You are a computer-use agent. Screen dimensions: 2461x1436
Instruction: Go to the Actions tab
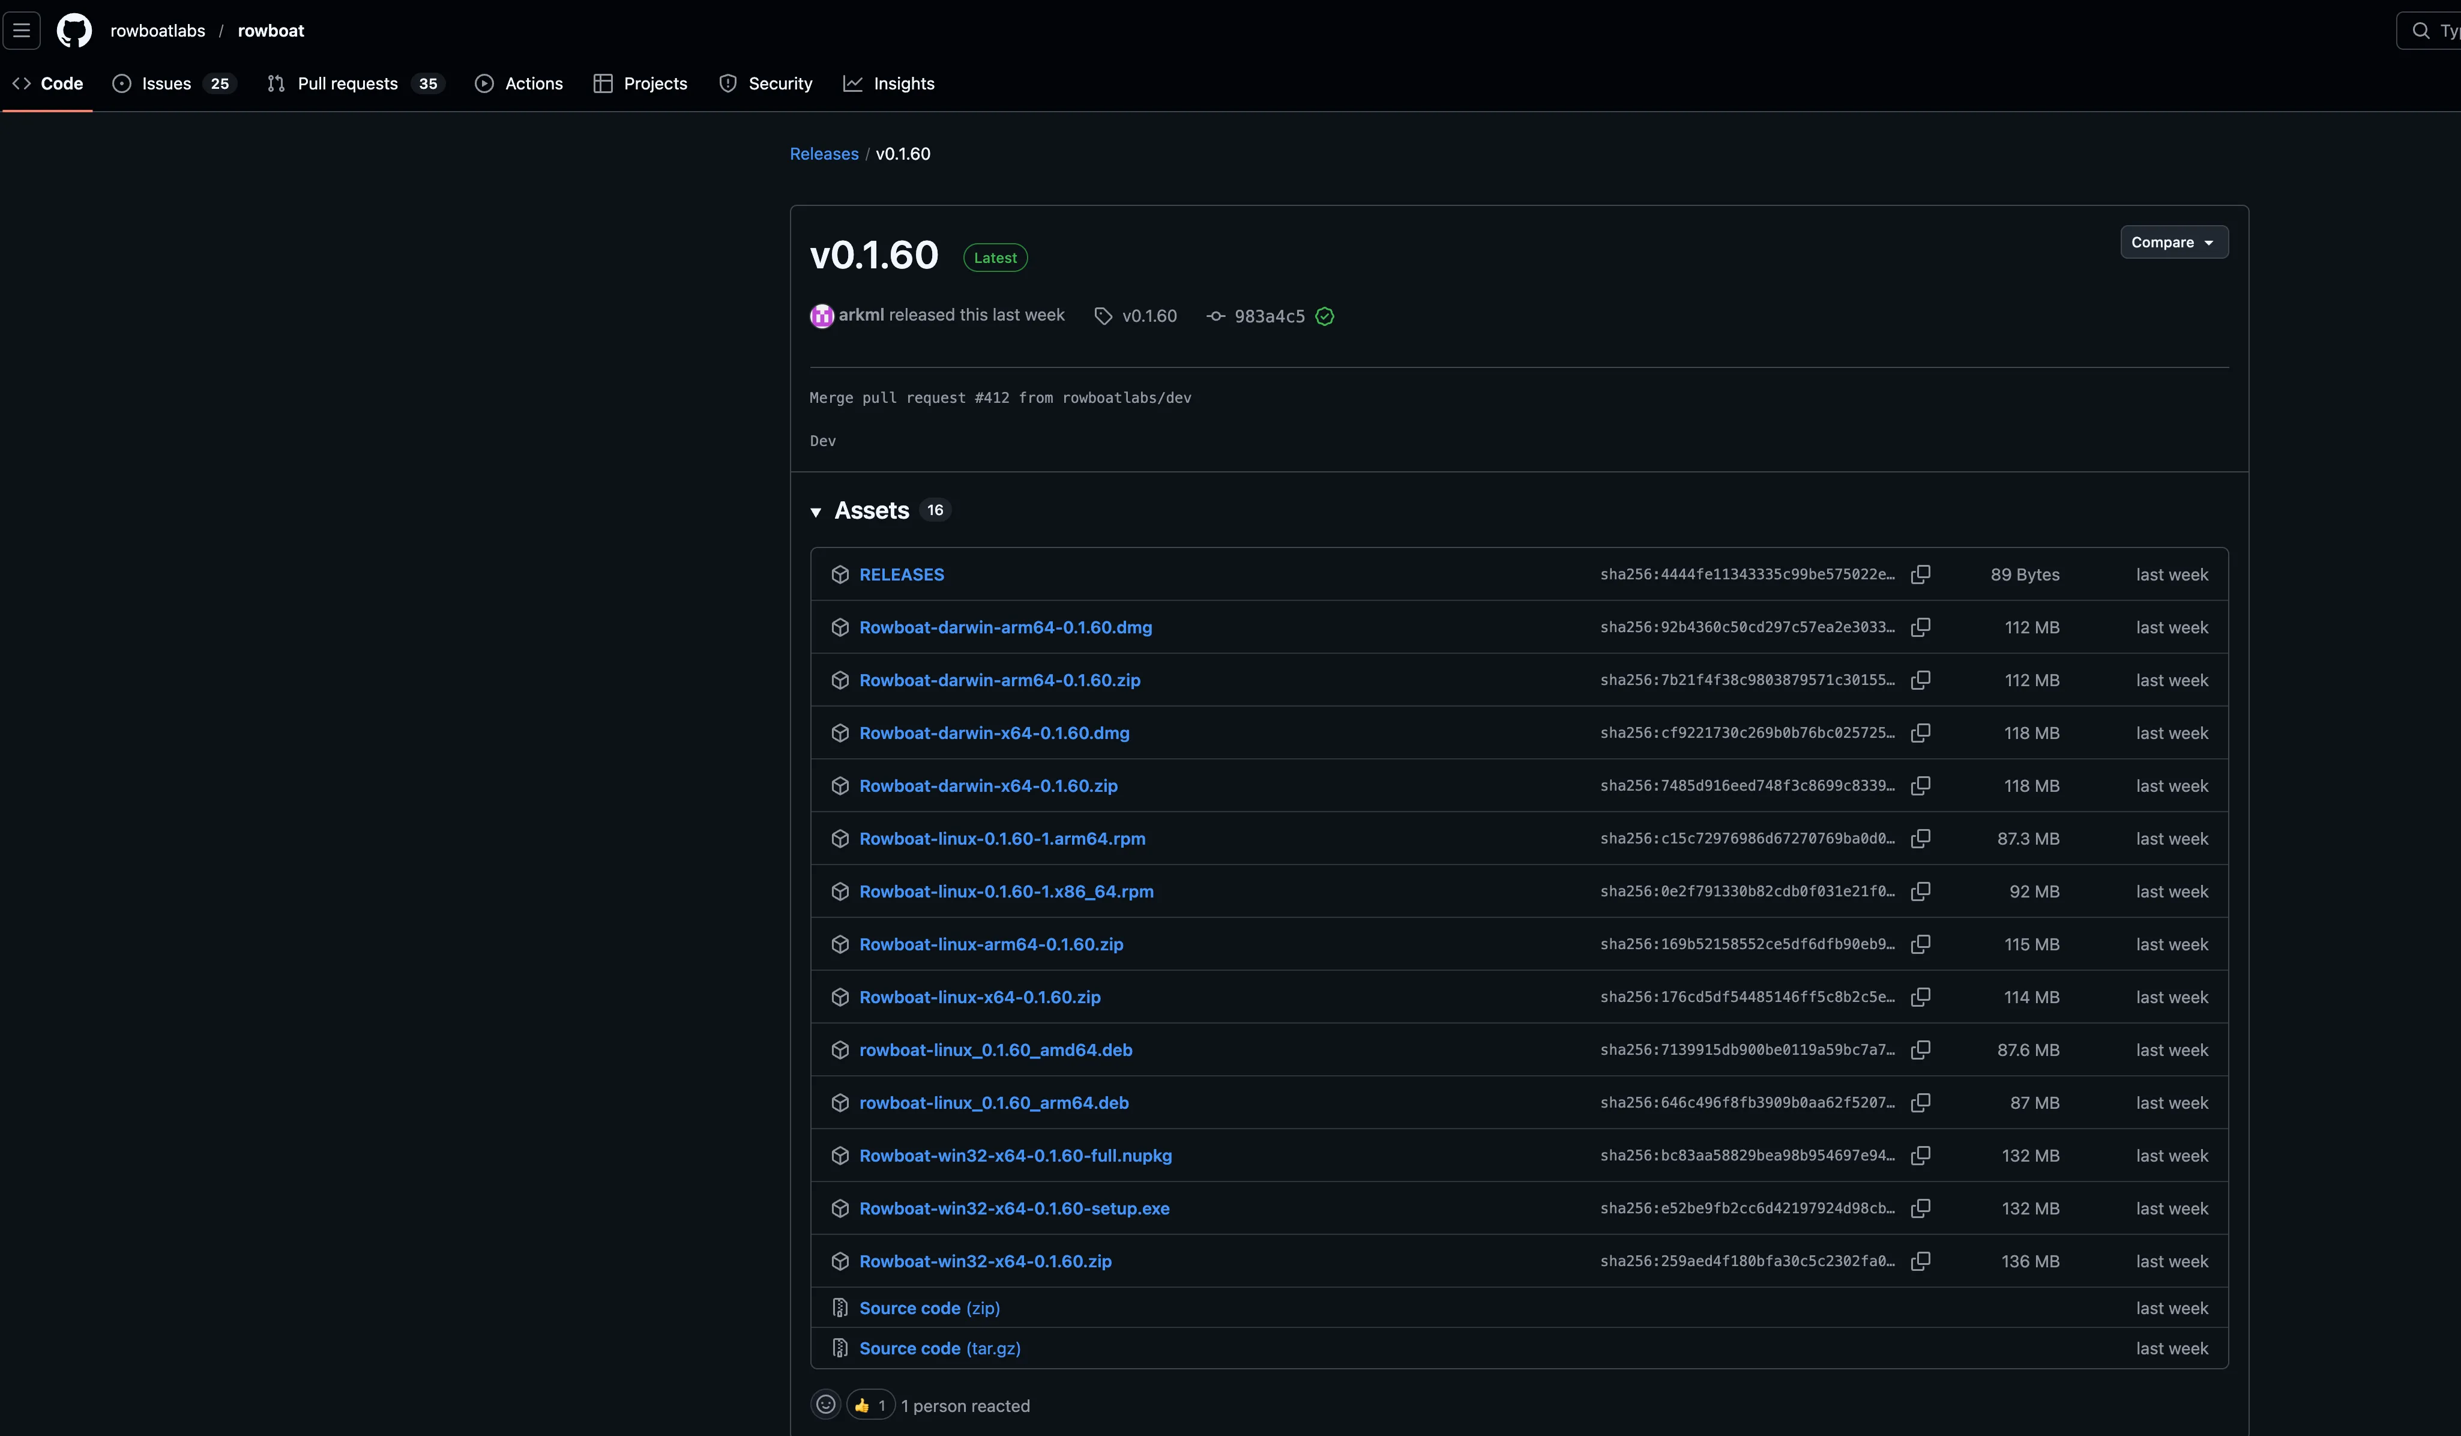[532, 84]
